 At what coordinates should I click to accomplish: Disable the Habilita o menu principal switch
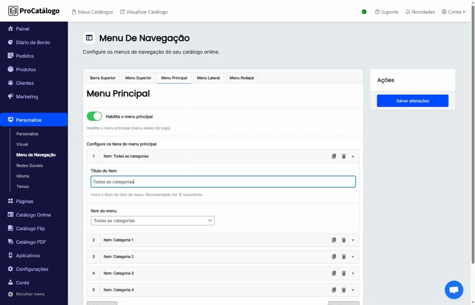pyautogui.click(x=94, y=116)
